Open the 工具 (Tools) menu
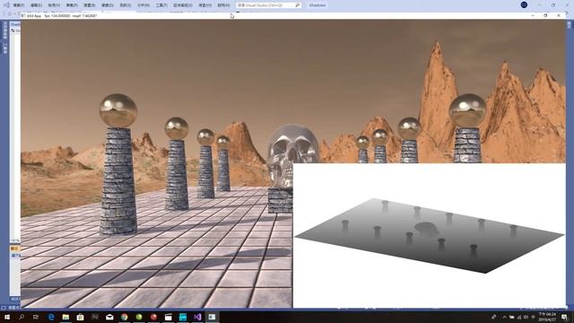The width and height of the screenshot is (574, 323). pos(161,5)
